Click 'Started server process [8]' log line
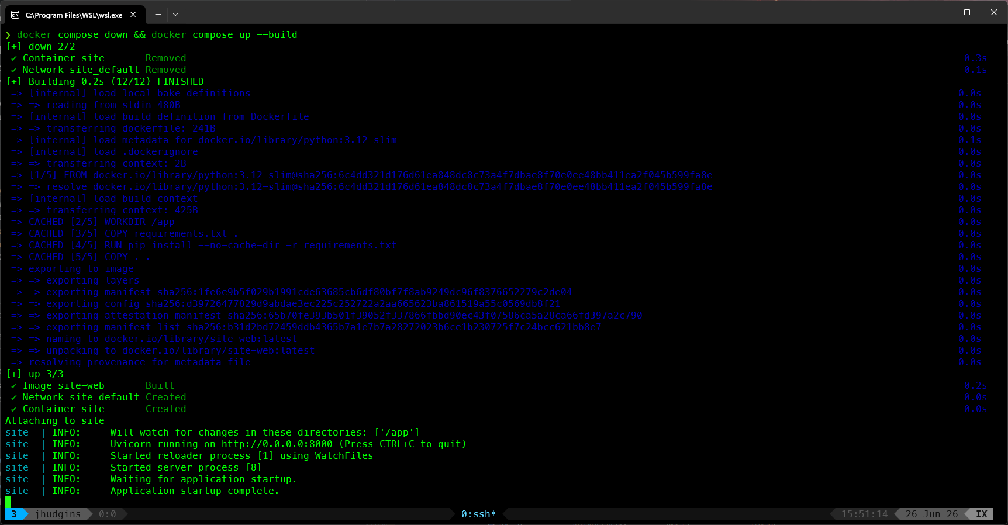This screenshot has width=1008, height=525. pos(134,468)
